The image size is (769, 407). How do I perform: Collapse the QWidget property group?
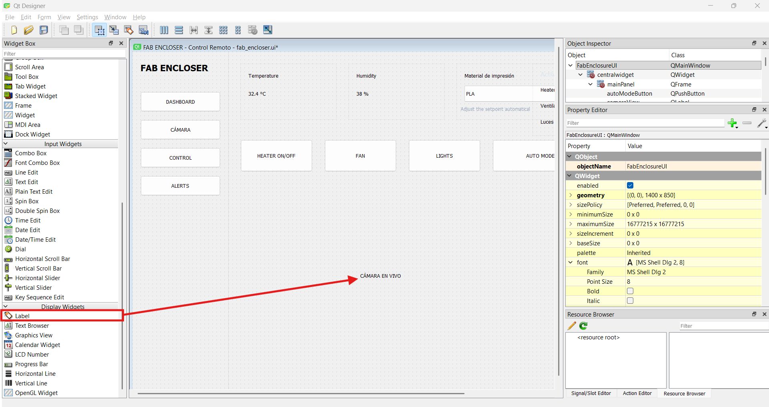click(570, 176)
